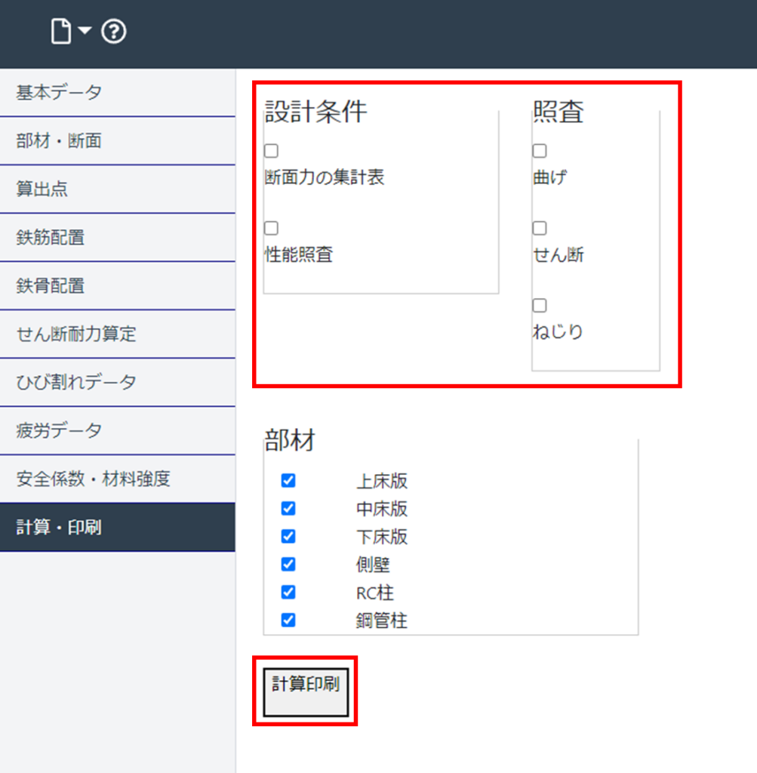Click the 計算印刷 button
The image size is (757, 773).
click(306, 692)
